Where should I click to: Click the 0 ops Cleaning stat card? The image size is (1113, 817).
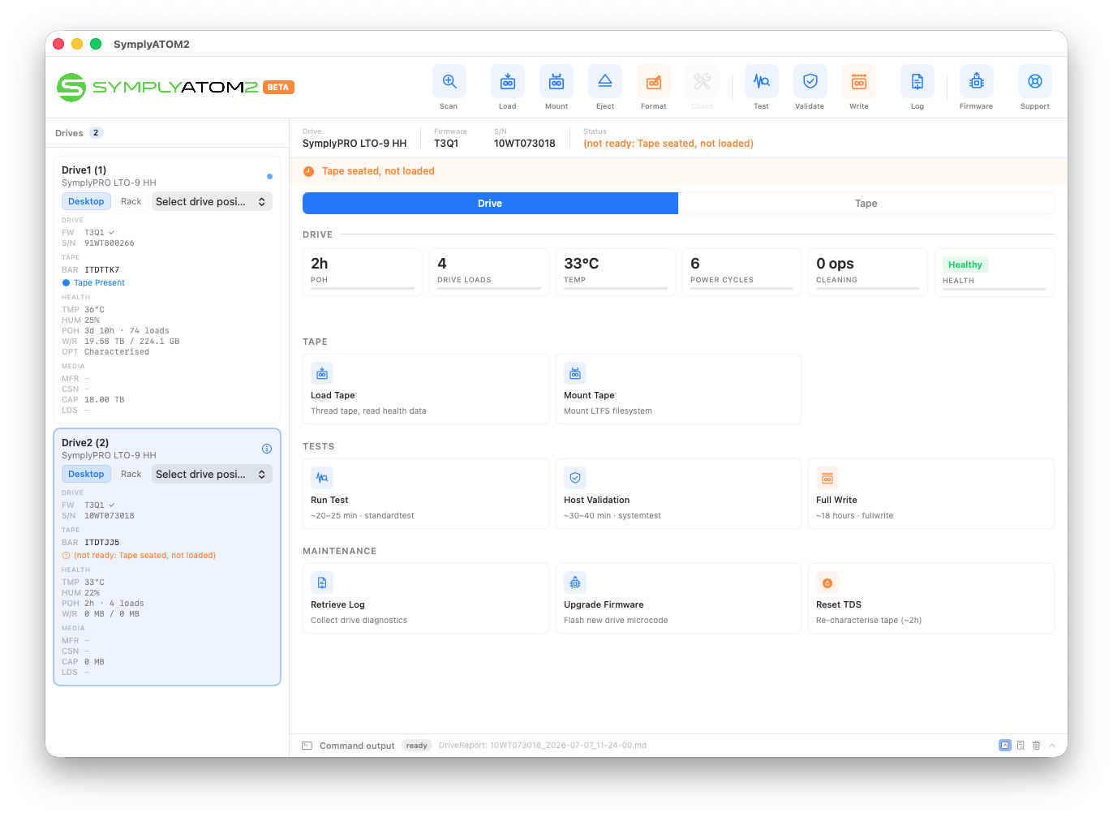(x=868, y=272)
